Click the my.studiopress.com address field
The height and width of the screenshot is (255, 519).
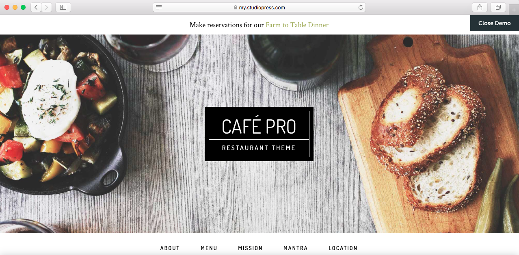(x=259, y=7)
